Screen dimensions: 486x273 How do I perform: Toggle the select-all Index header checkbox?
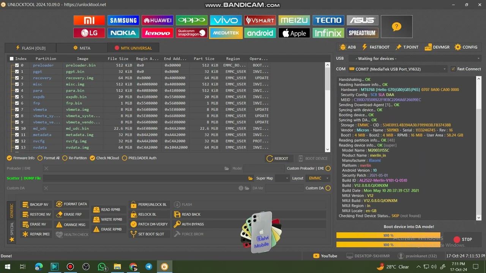[x=12, y=59]
